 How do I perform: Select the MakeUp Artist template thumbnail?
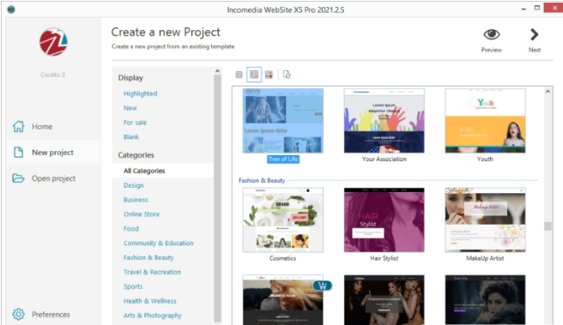485,220
